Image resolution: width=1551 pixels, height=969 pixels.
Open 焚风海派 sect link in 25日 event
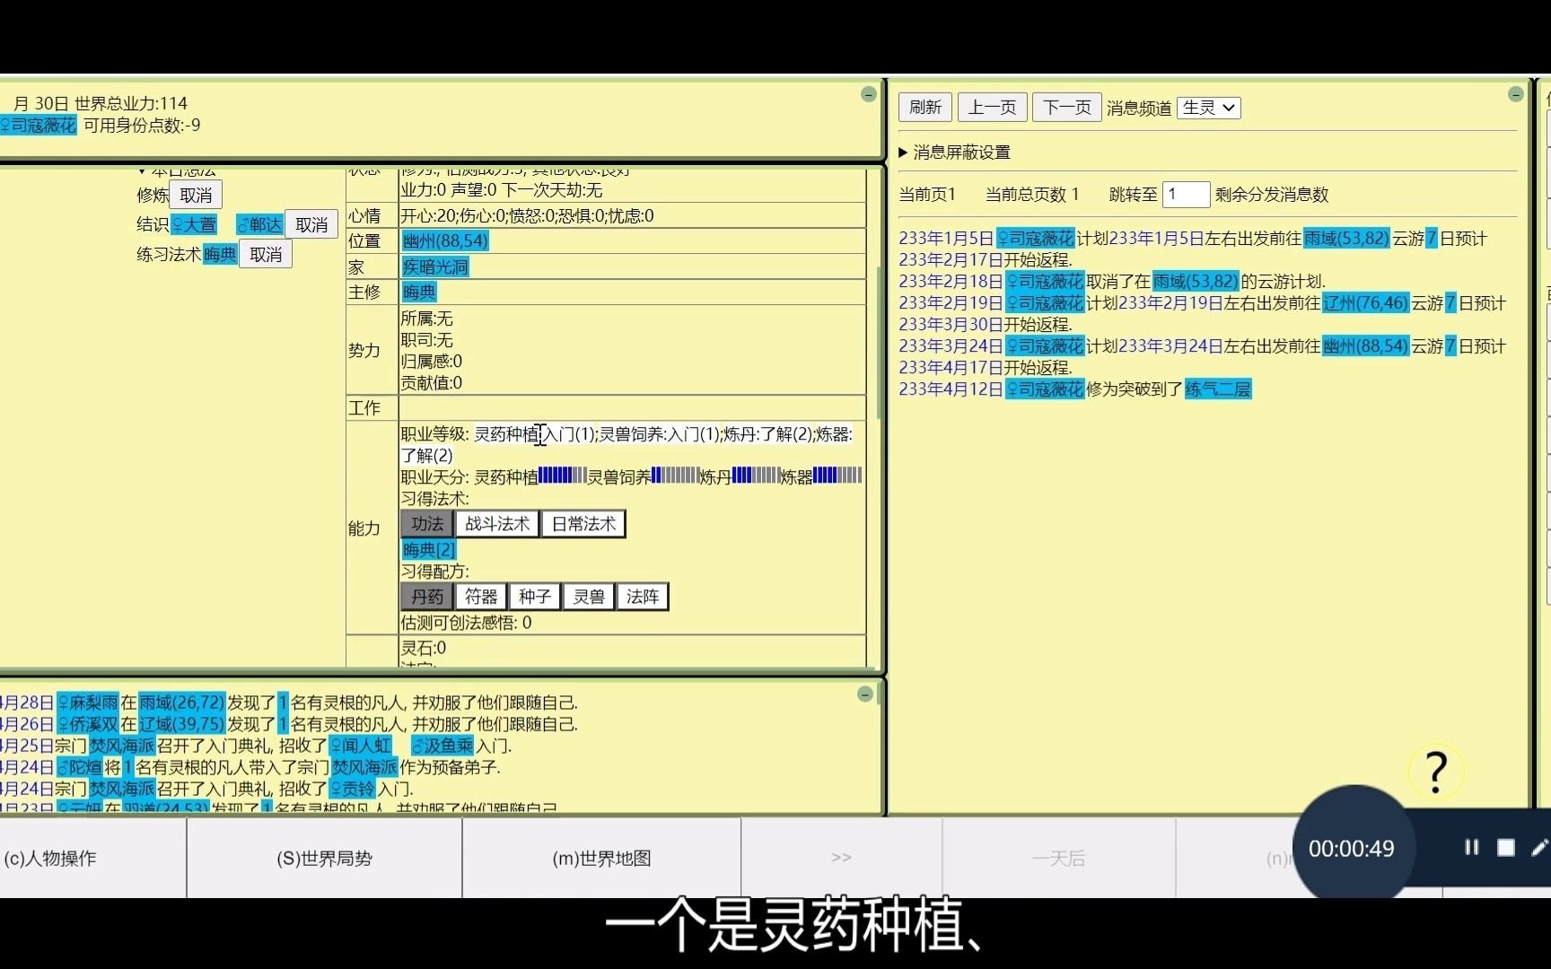(122, 746)
